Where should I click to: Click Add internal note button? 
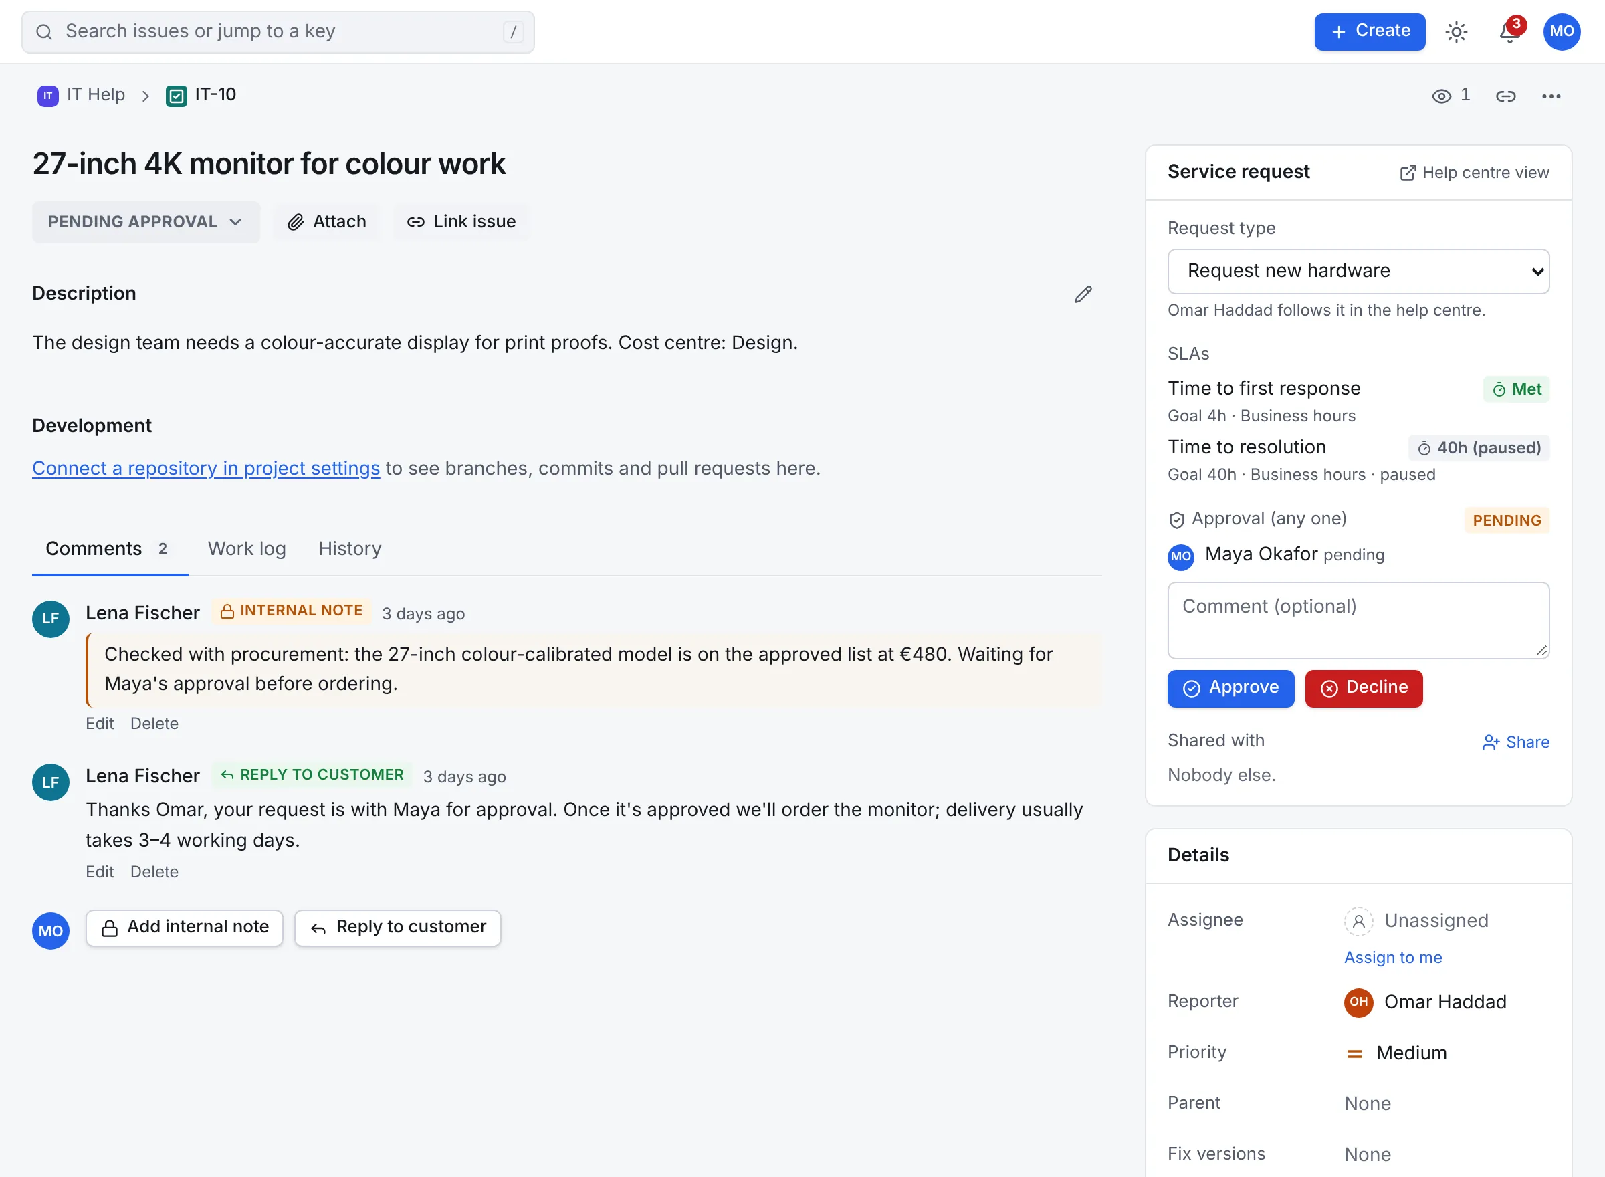coord(185,928)
